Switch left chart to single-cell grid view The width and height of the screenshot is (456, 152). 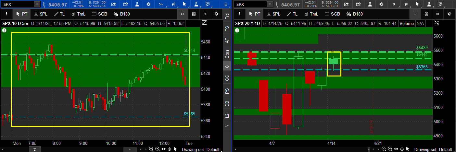coord(183,14)
